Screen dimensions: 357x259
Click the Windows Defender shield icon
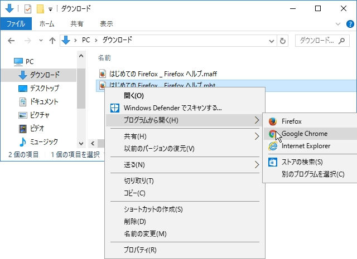tap(115, 108)
